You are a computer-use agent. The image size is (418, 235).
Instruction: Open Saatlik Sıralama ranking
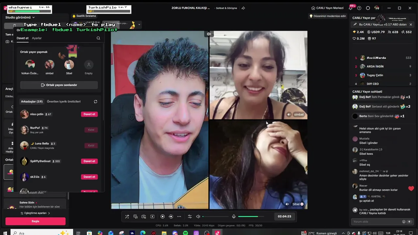[x=84, y=16]
